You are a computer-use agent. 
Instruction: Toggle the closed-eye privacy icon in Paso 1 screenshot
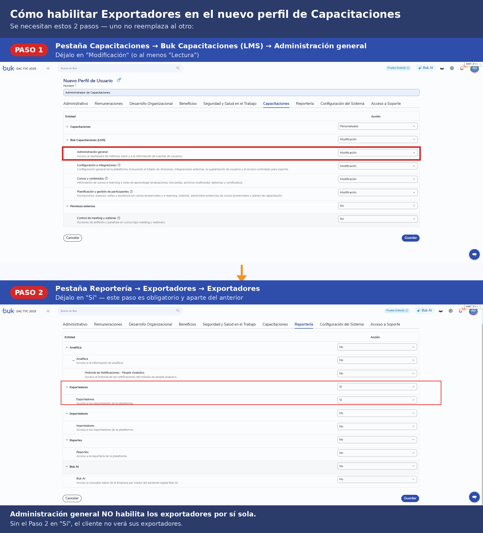(442, 68)
